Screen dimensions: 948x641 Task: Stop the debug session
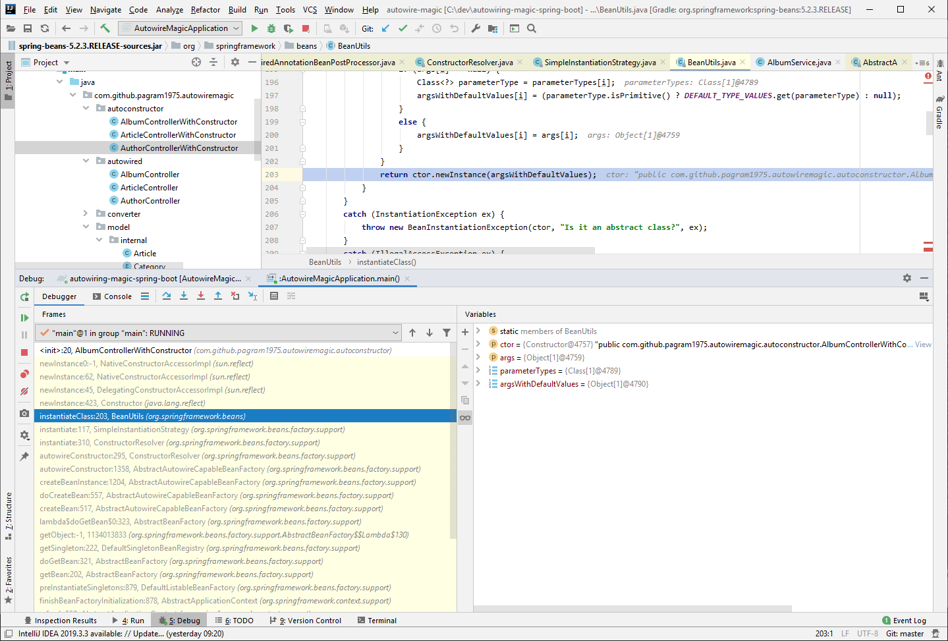coord(24,352)
